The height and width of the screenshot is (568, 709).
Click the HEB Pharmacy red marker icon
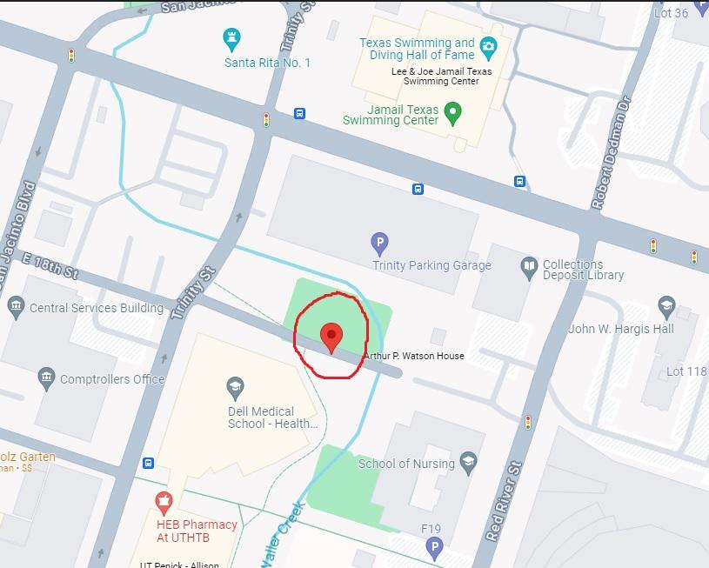pos(164,504)
